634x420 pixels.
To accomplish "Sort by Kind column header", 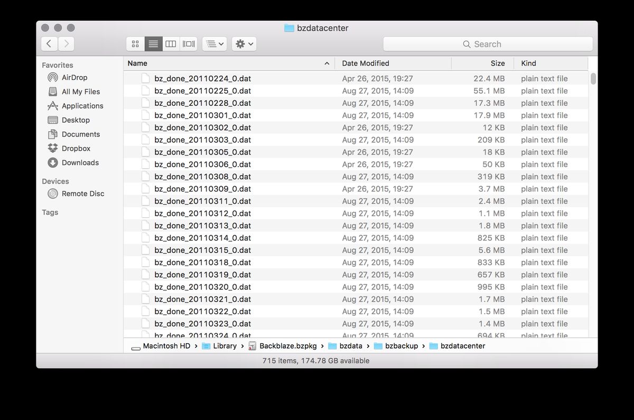I will [x=528, y=63].
